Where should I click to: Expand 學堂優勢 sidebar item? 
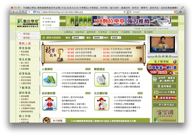24,52
